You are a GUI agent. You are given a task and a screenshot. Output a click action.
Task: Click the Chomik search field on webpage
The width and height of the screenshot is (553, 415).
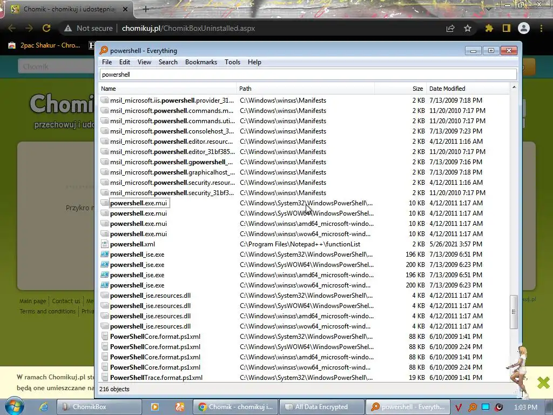pyautogui.click(x=56, y=66)
